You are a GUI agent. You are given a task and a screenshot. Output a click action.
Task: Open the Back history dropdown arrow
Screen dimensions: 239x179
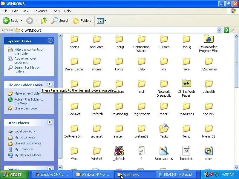(x=21, y=21)
